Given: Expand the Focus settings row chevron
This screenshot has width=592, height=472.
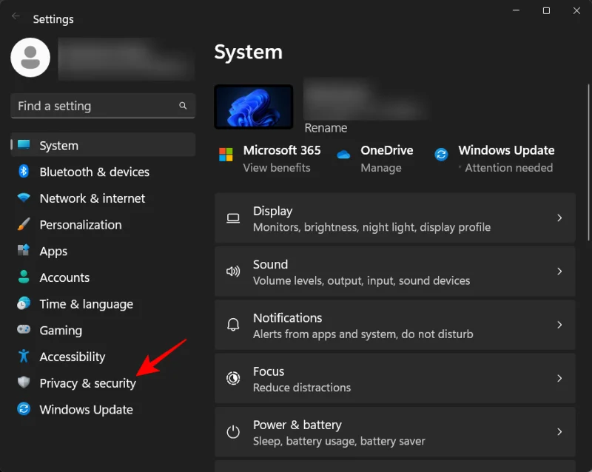Looking at the screenshot, I should point(560,379).
